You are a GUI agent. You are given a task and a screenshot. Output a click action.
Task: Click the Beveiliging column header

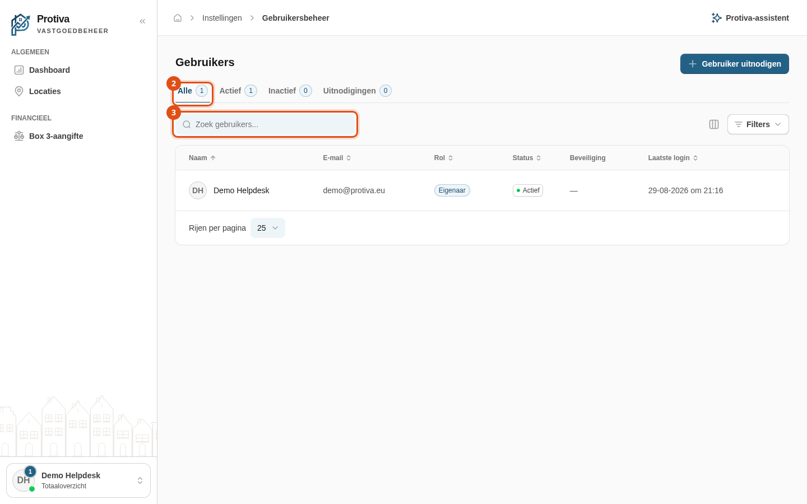tap(588, 158)
